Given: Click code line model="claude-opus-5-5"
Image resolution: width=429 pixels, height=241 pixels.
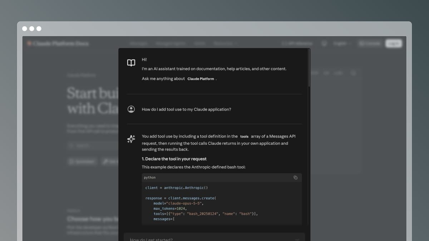Looking at the screenshot, I should click(x=178, y=204).
